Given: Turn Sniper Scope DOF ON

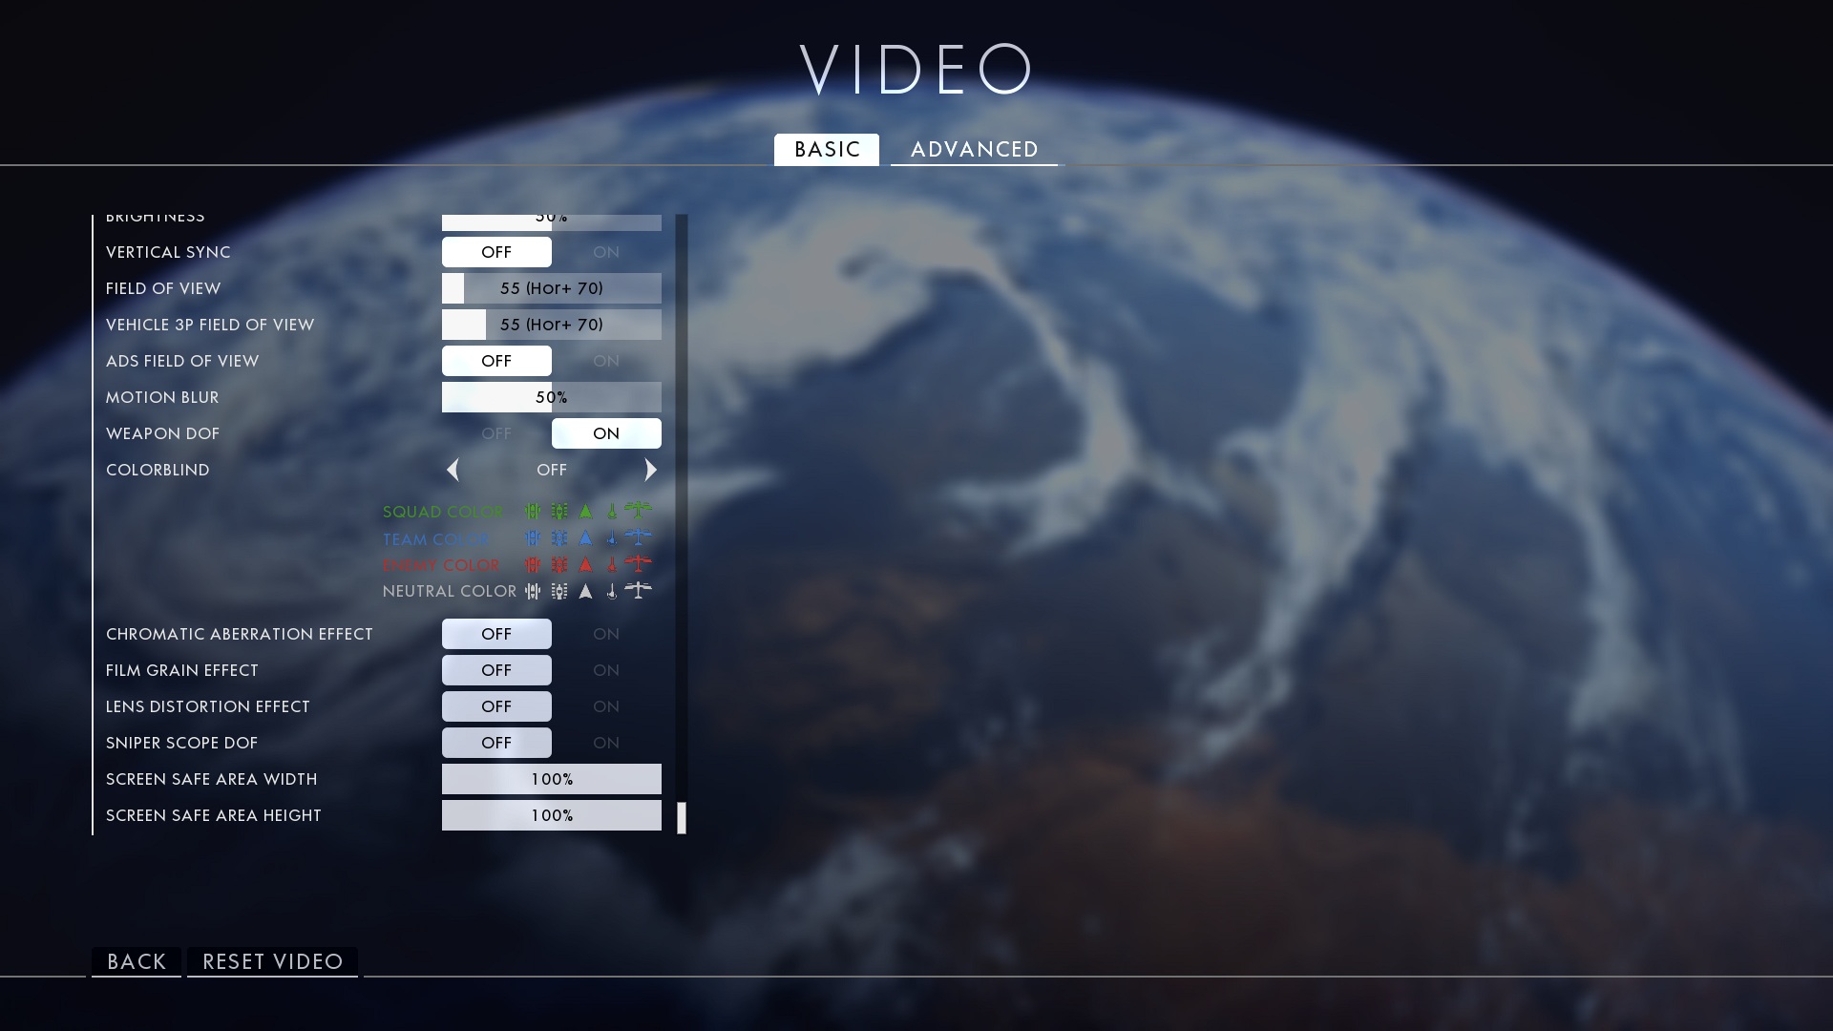Looking at the screenshot, I should click(x=606, y=743).
